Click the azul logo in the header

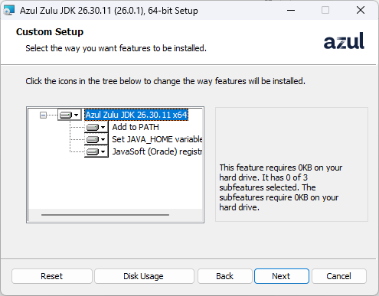click(344, 41)
